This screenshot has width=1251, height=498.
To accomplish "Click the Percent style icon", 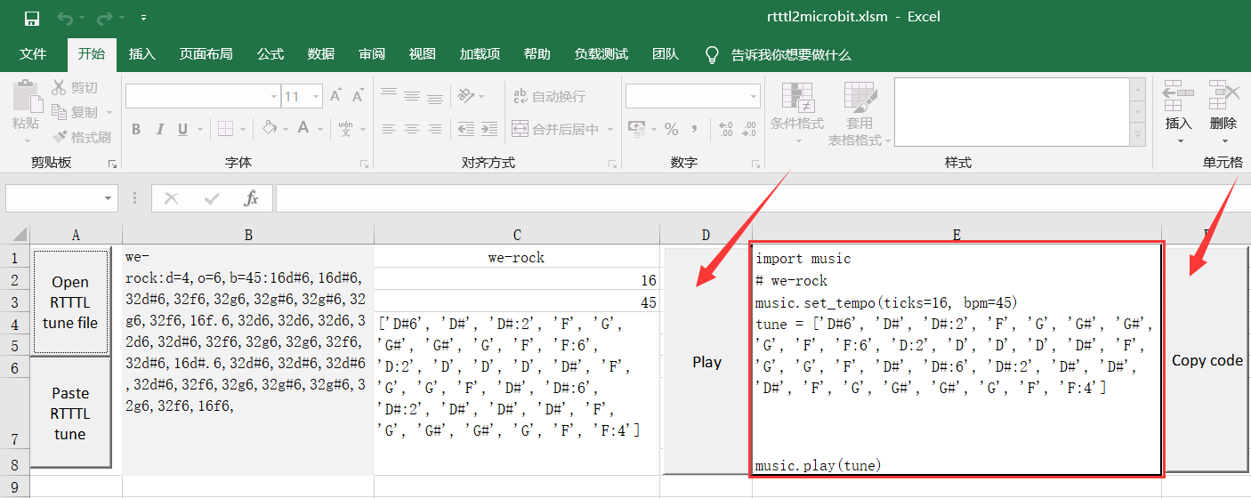I will (x=671, y=129).
